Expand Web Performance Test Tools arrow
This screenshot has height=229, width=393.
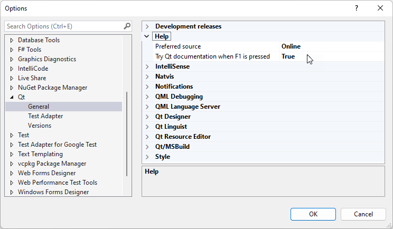click(12, 183)
